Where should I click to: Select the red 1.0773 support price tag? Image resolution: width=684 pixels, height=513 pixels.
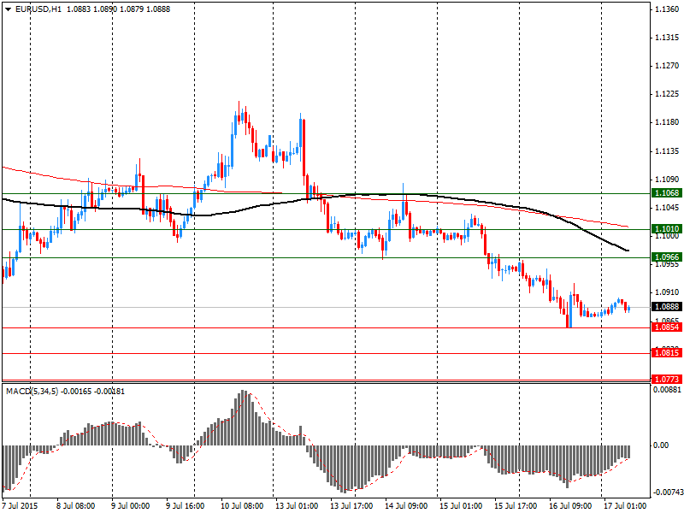point(666,379)
